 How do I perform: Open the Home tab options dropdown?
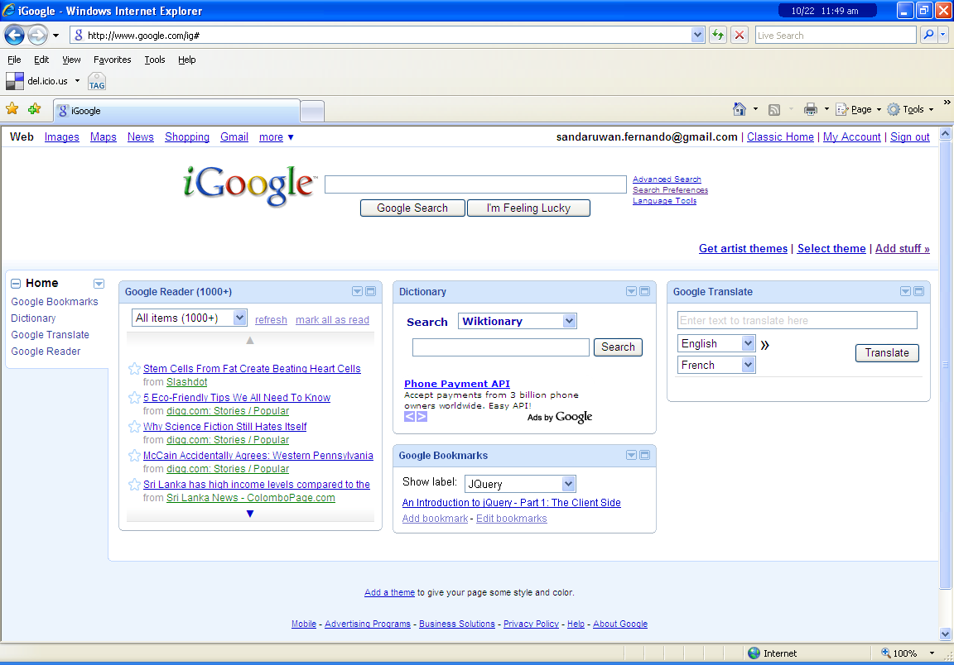(x=99, y=284)
